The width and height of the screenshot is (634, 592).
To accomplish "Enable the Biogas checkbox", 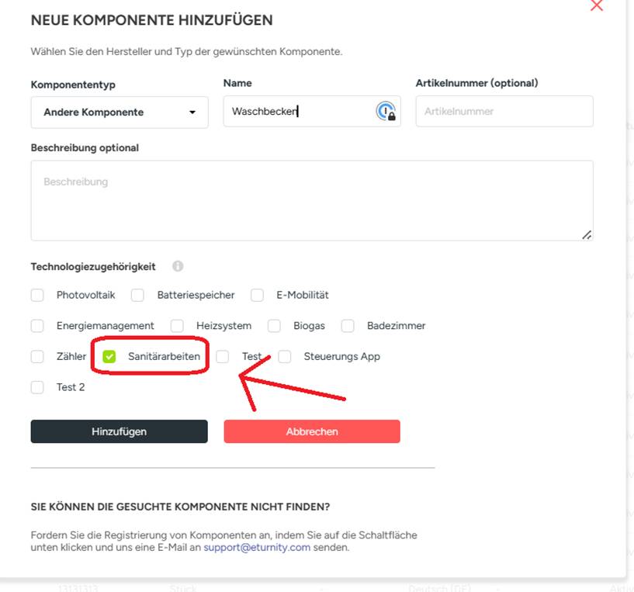I will pyautogui.click(x=274, y=326).
